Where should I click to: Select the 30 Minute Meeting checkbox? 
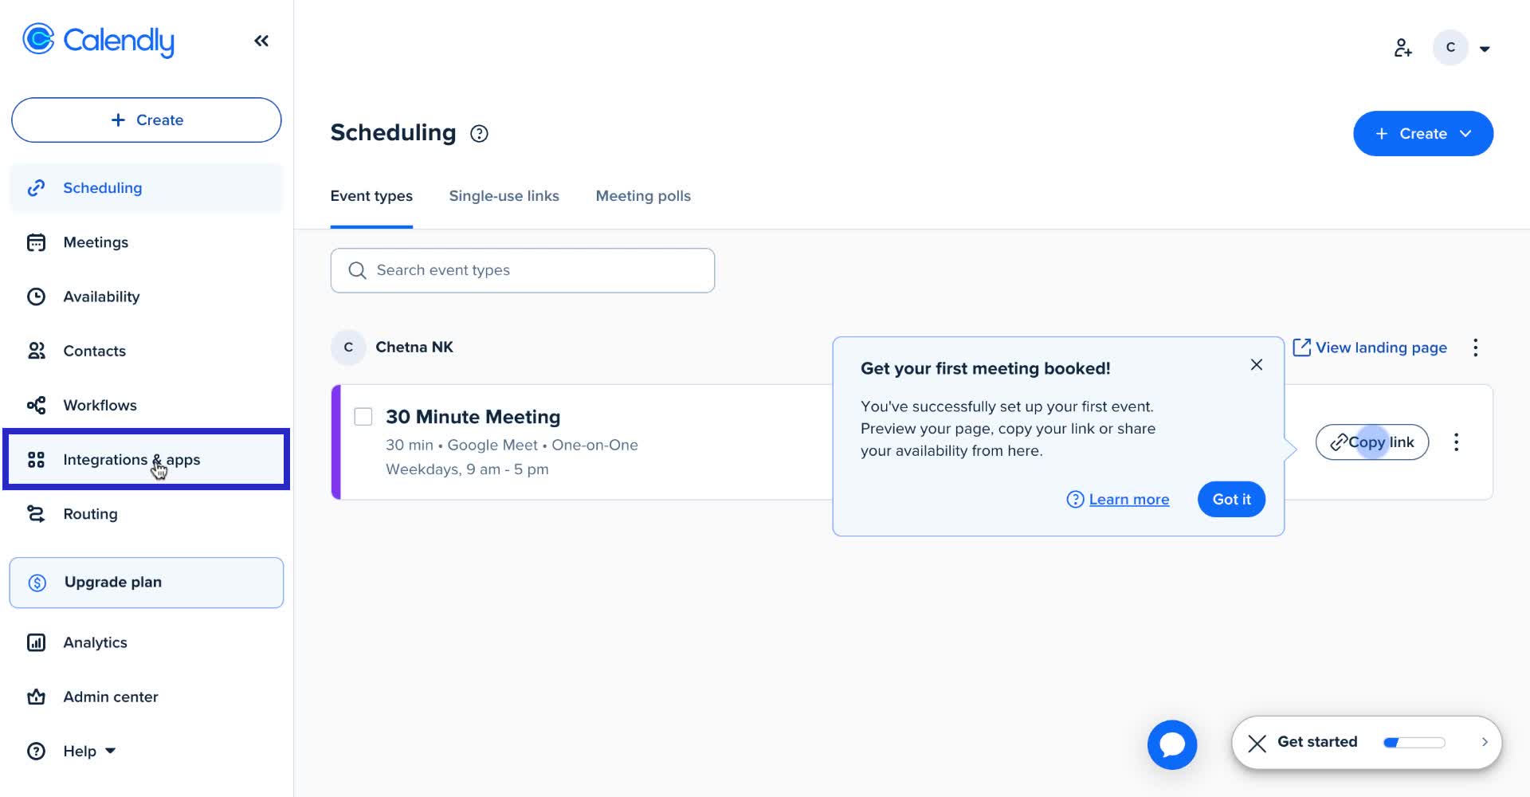pos(363,417)
